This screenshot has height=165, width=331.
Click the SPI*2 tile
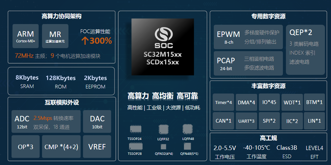click(x=269, y=121)
